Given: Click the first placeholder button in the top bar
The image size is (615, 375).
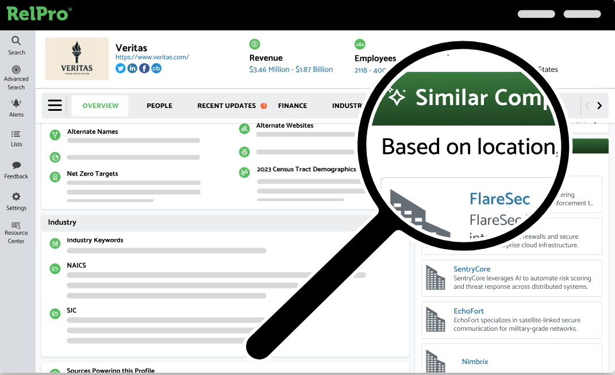Looking at the screenshot, I should point(536,14).
